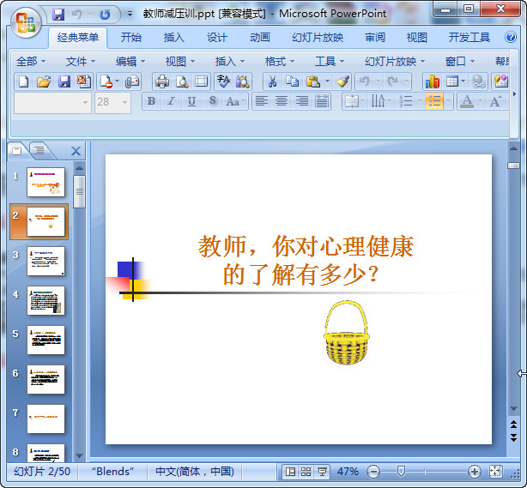Image resolution: width=527 pixels, height=488 pixels.
Task: Click the Insert Table icon
Action: coord(452,81)
